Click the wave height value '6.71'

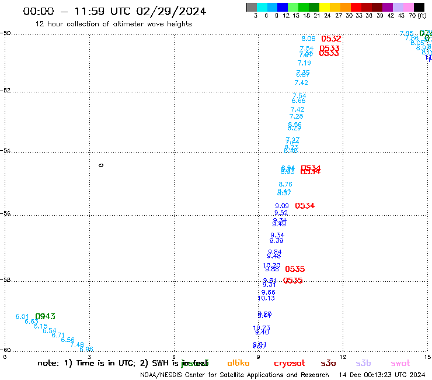tap(58, 336)
